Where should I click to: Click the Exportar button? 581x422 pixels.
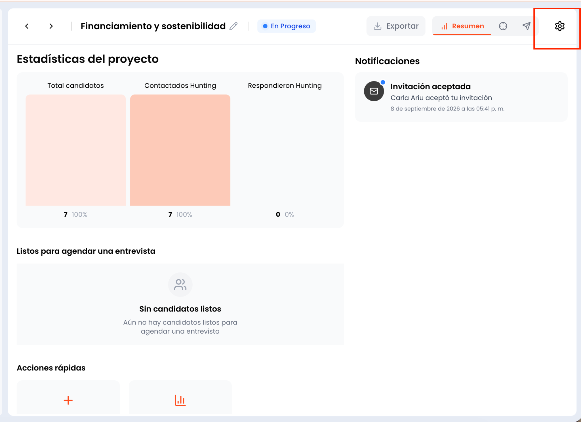point(396,26)
